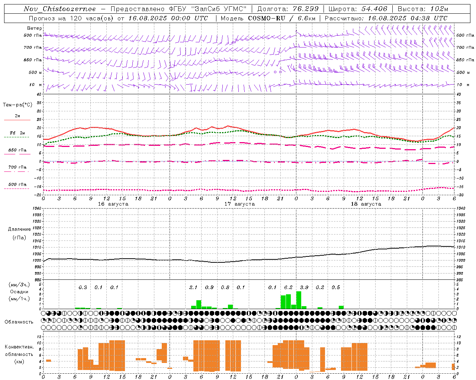Click the model resolution 6.6км

click(x=306, y=18)
